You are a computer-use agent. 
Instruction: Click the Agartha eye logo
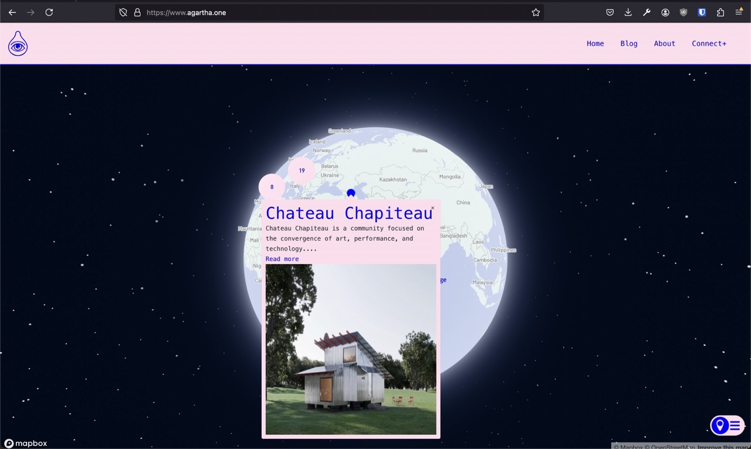click(18, 44)
